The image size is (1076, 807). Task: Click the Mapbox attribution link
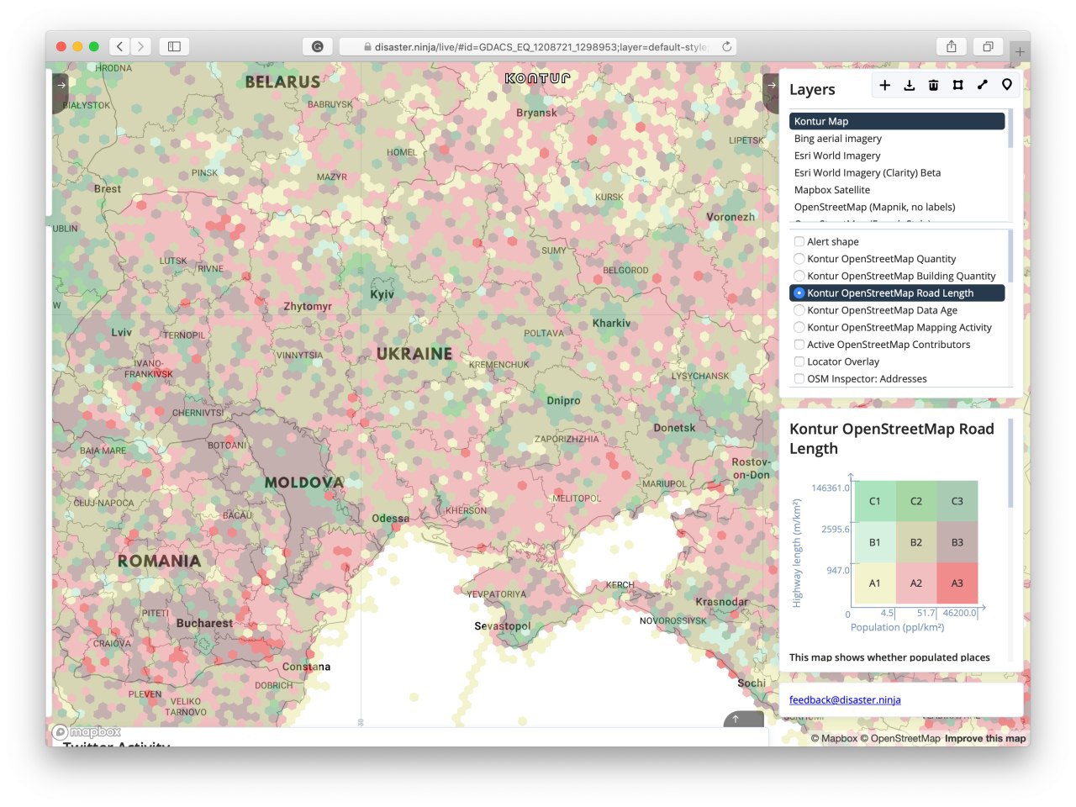[x=834, y=738]
